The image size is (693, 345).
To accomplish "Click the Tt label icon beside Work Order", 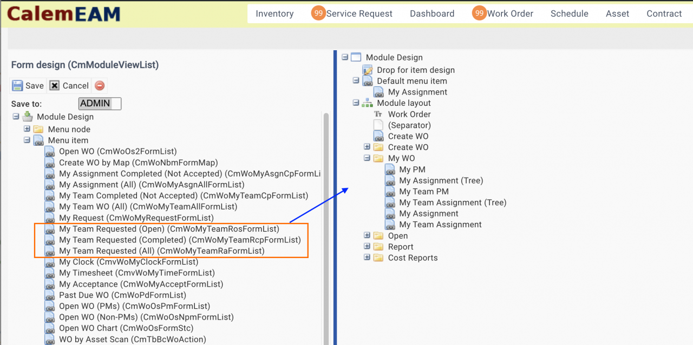I will (x=378, y=114).
